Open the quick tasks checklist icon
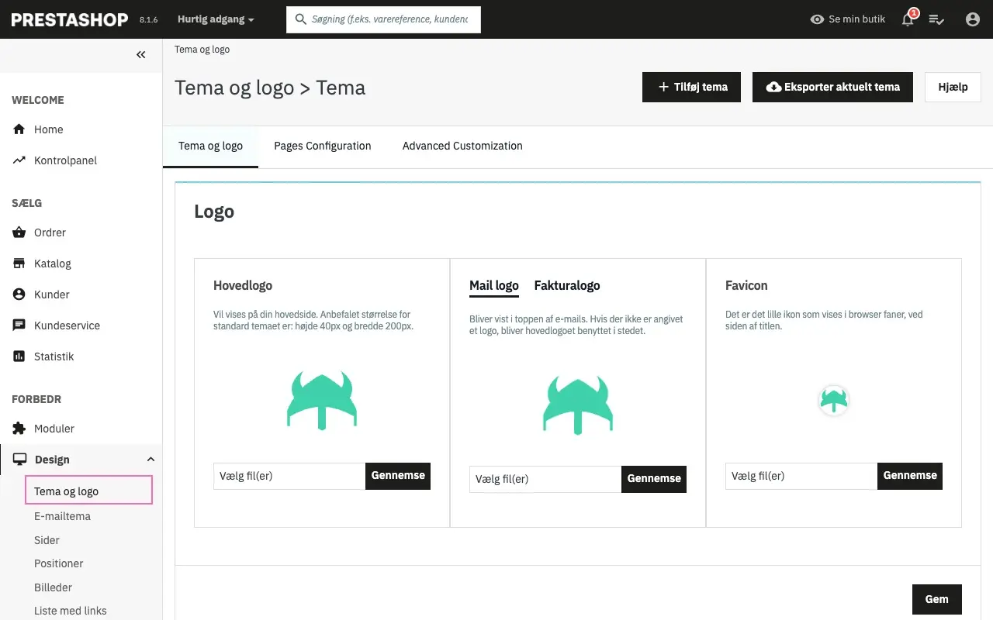Image resolution: width=993 pixels, height=620 pixels. point(936,20)
